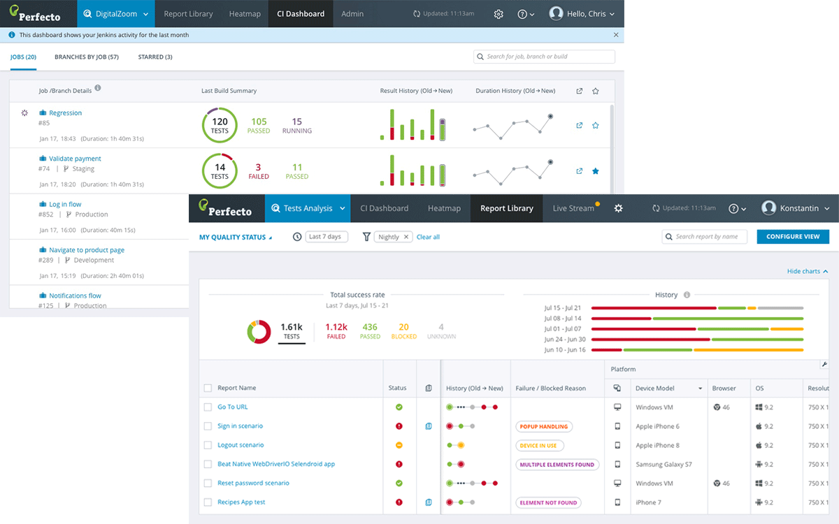839x524 pixels.
Task: Click blocked status icon of Logout scenario
Action: pos(399,445)
